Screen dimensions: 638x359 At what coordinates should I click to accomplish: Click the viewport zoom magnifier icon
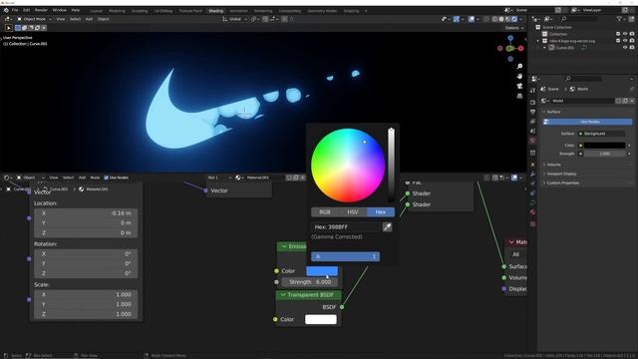[x=519, y=67]
